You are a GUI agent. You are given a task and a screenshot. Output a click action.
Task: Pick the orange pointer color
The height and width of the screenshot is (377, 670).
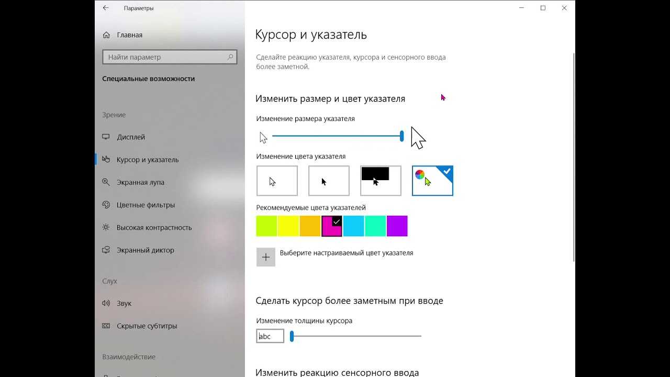click(310, 226)
